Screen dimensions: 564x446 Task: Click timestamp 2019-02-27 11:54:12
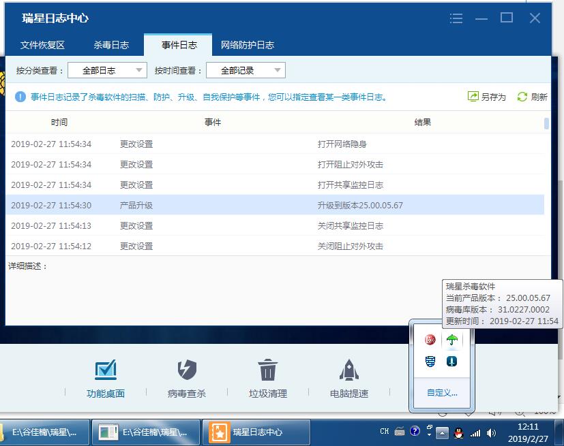(51, 246)
